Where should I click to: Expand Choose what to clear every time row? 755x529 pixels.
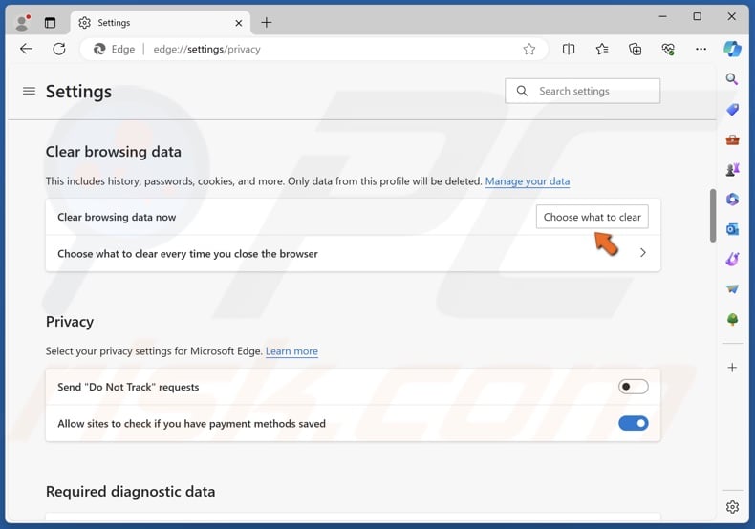pos(353,253)
